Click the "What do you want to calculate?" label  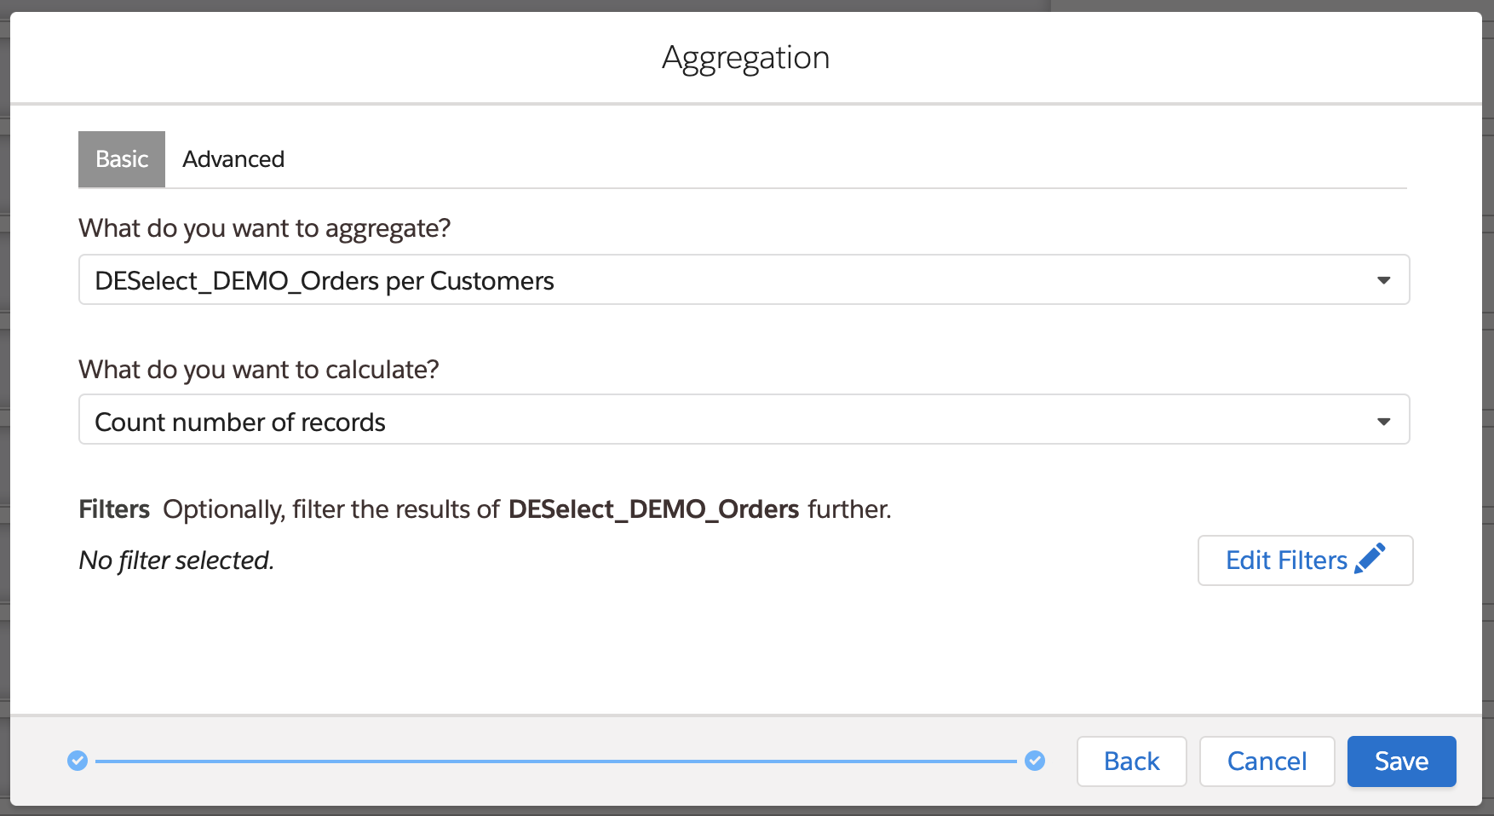(x=258, y=370)
